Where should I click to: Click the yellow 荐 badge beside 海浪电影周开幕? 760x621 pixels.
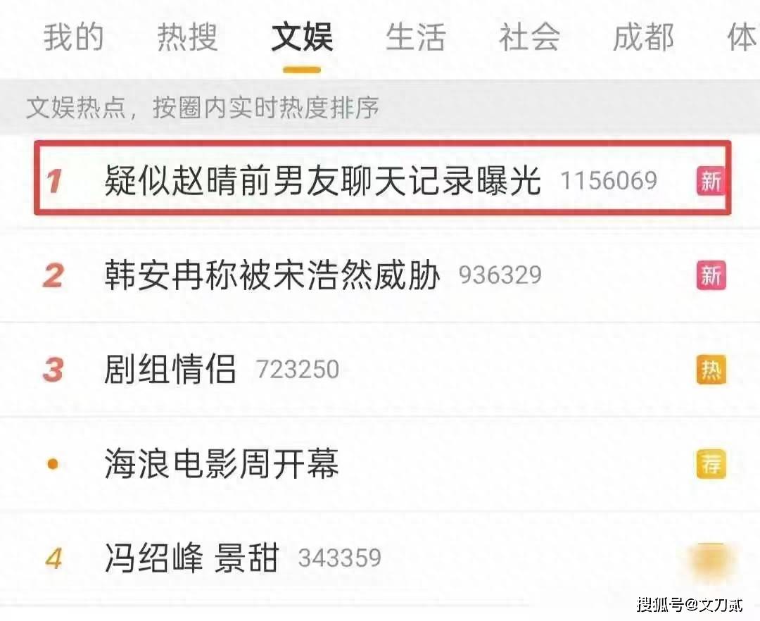tap(711, 464)
